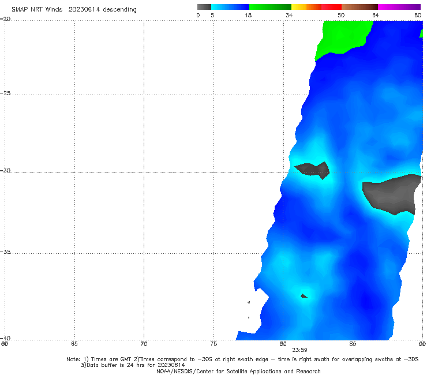Click the color scale label '64'
The image size is (427, 375).
[376, 15]
